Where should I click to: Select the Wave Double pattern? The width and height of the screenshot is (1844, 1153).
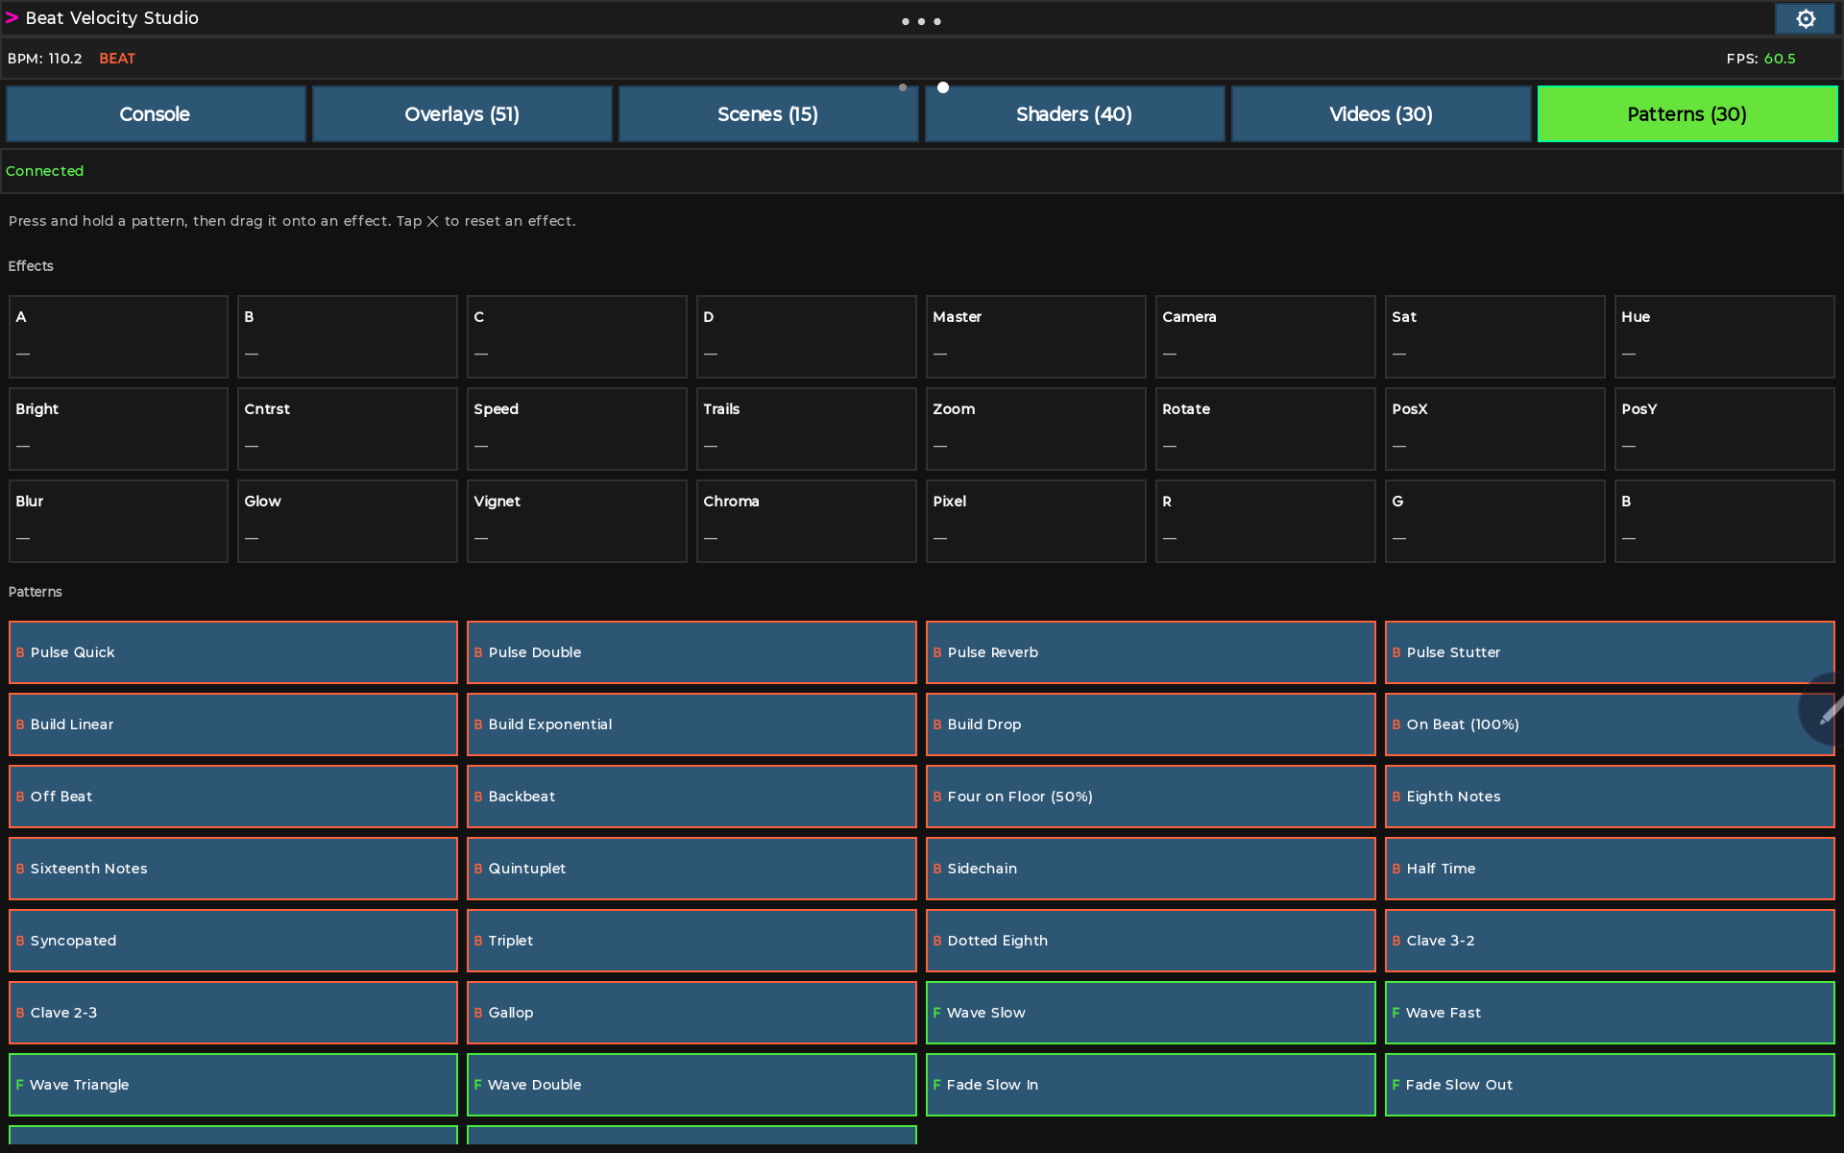(x=691, y=1085)
